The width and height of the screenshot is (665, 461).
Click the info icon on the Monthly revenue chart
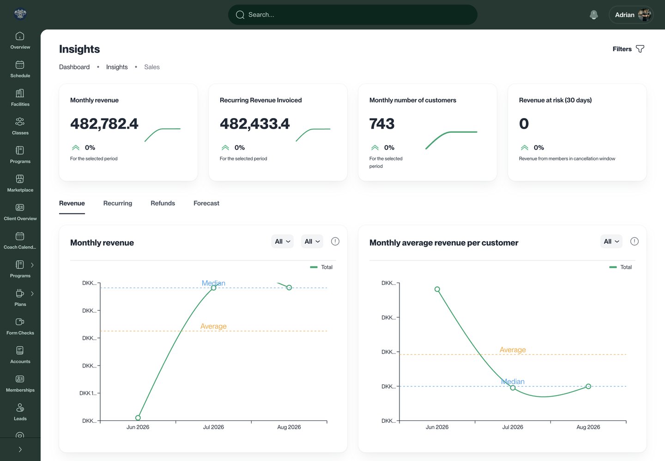click(335, 242)
